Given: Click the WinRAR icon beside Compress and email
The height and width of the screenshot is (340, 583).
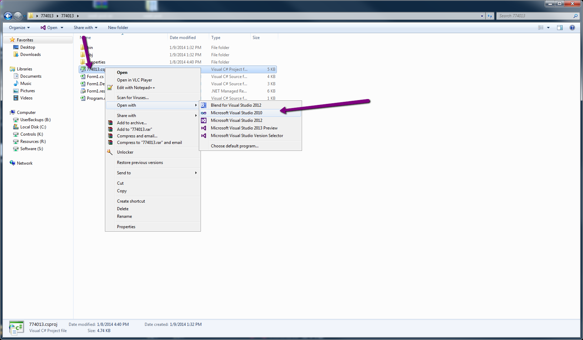Looking at the screenshot, I should 110,136.
